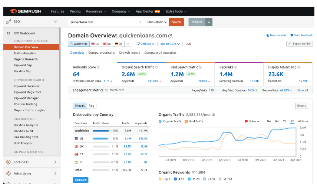Switch distribution to Organic
Screen dimensions: 317x189
80,106
